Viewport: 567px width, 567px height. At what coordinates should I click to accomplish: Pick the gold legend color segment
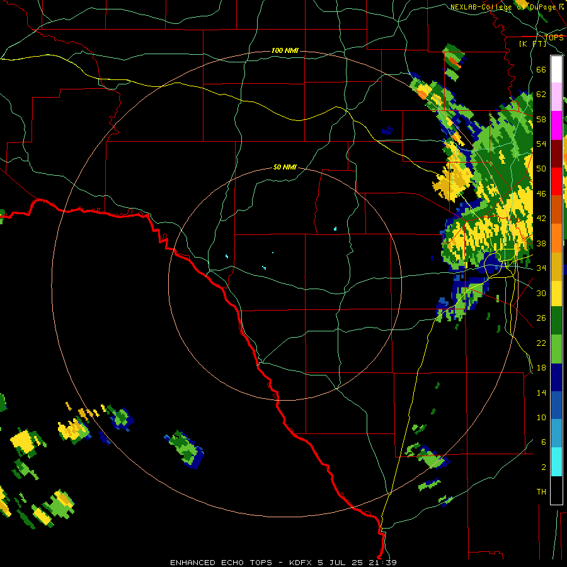556,266
